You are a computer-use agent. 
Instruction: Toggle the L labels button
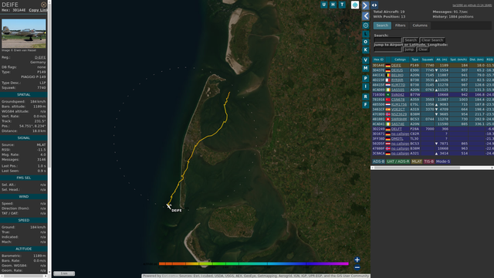(365, 34)
